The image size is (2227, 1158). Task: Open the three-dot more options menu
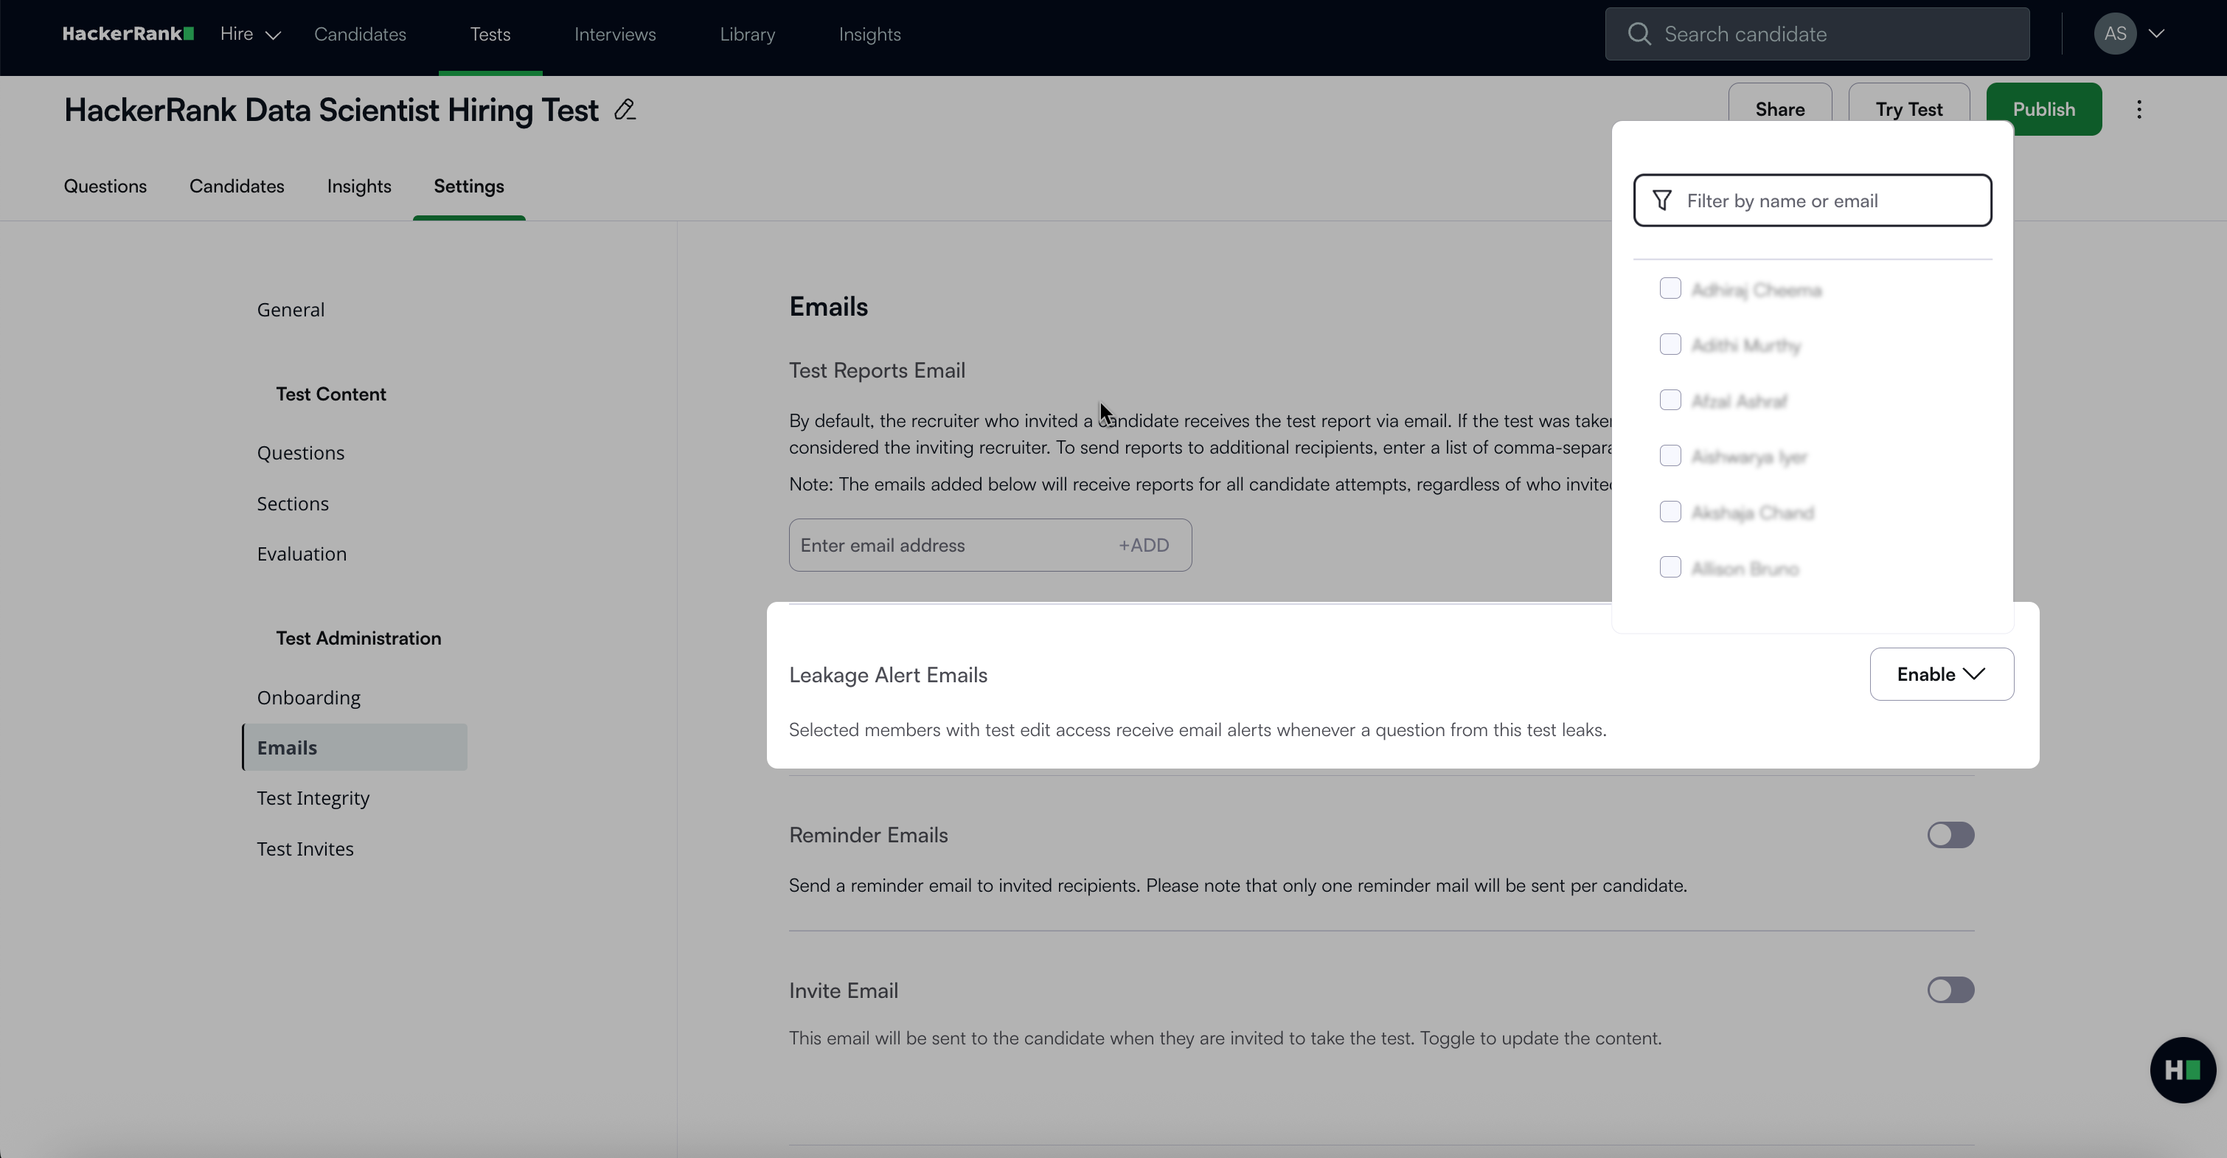pyautogui.click(x=2139, y=110)
